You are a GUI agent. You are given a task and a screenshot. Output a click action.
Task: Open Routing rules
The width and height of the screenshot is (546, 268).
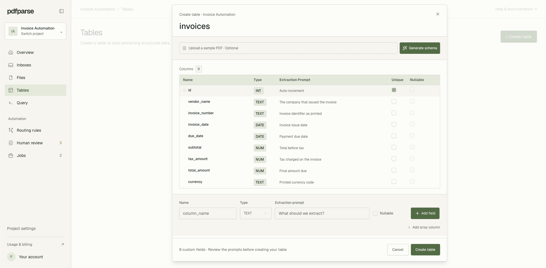point(36,130)
